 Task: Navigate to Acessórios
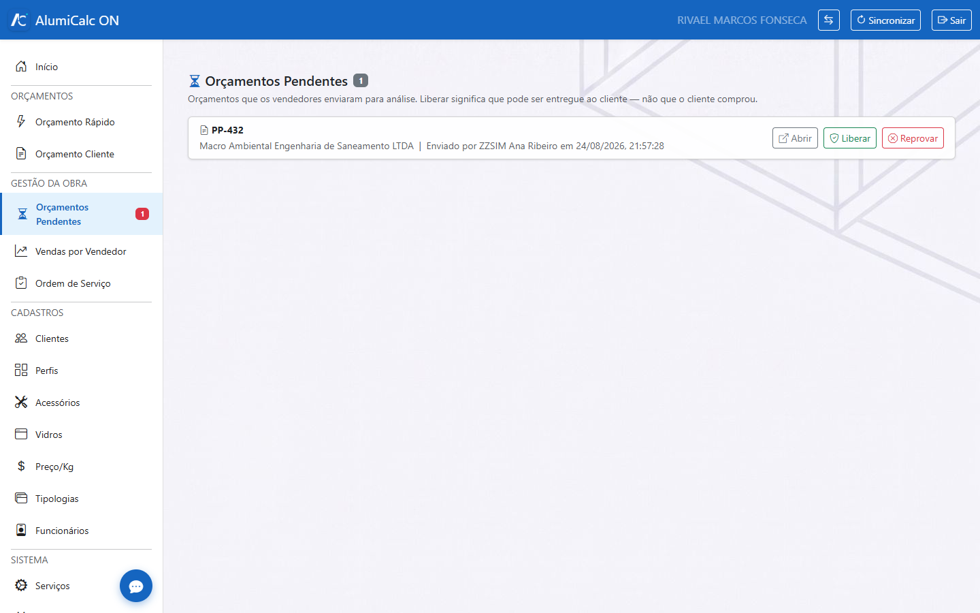[x=82, y=403]
